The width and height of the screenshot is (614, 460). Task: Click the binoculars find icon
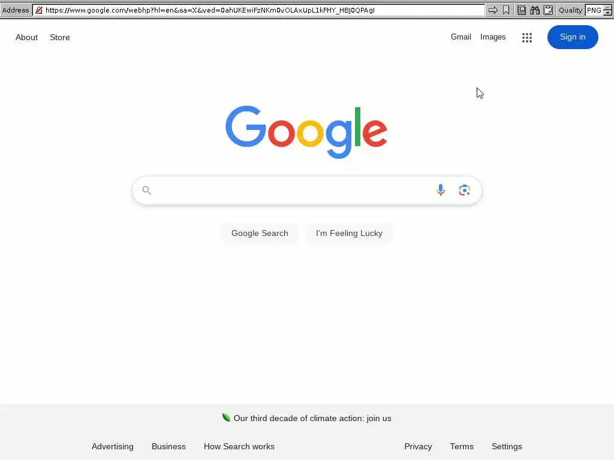pos(534,10)
